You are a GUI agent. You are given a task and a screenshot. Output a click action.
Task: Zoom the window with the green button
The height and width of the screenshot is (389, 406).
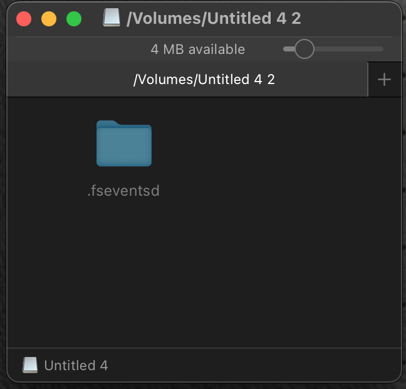[74, 19]
